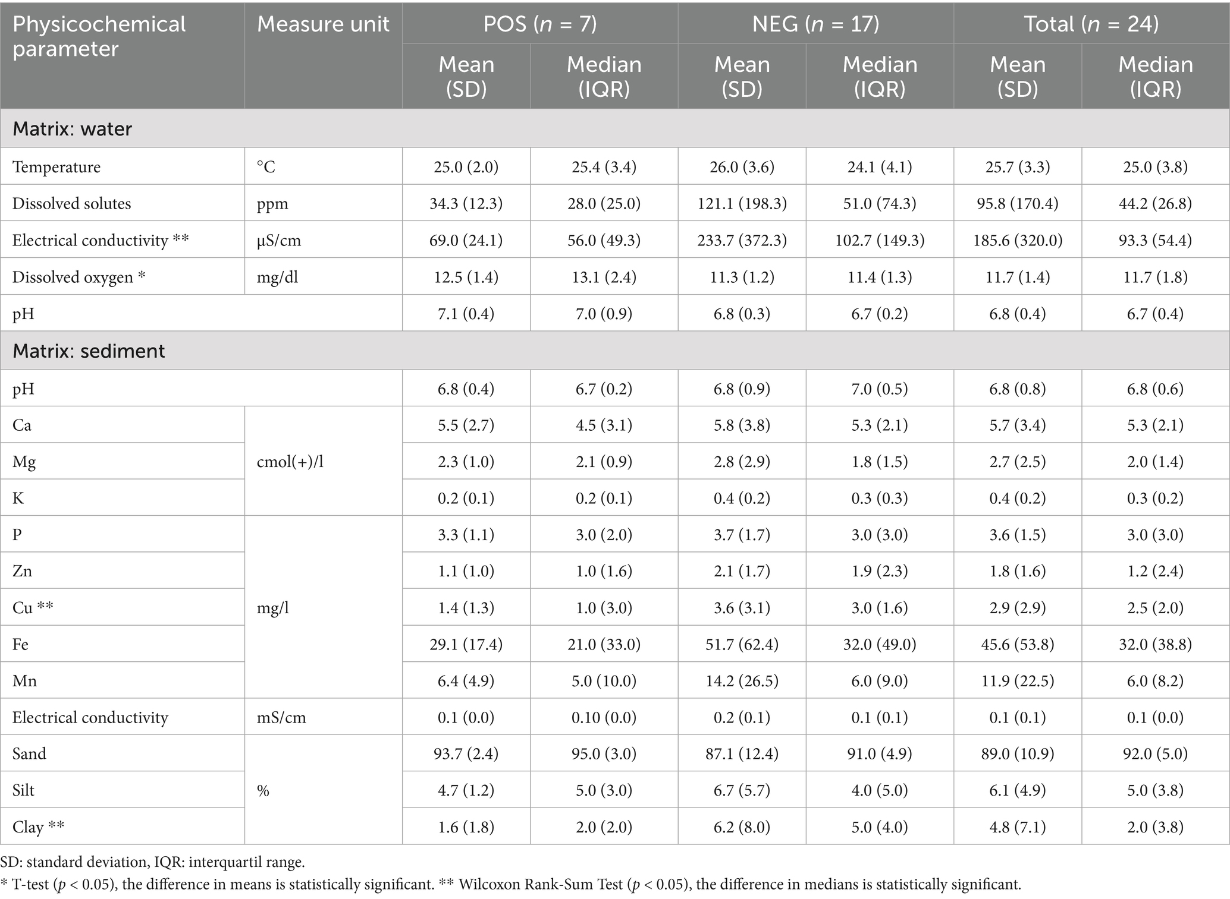The image size is (1230, 899).
Task: Click the Sand row label
Action: (x=29, y=753)
